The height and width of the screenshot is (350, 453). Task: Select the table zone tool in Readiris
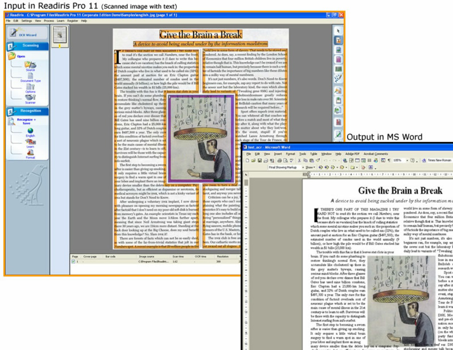point(338,59)
